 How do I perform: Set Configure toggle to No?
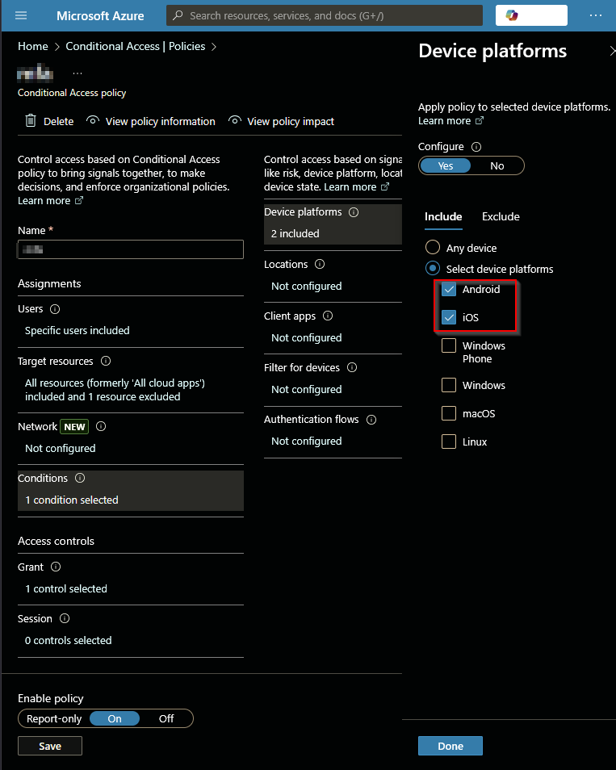pos(497,165)
